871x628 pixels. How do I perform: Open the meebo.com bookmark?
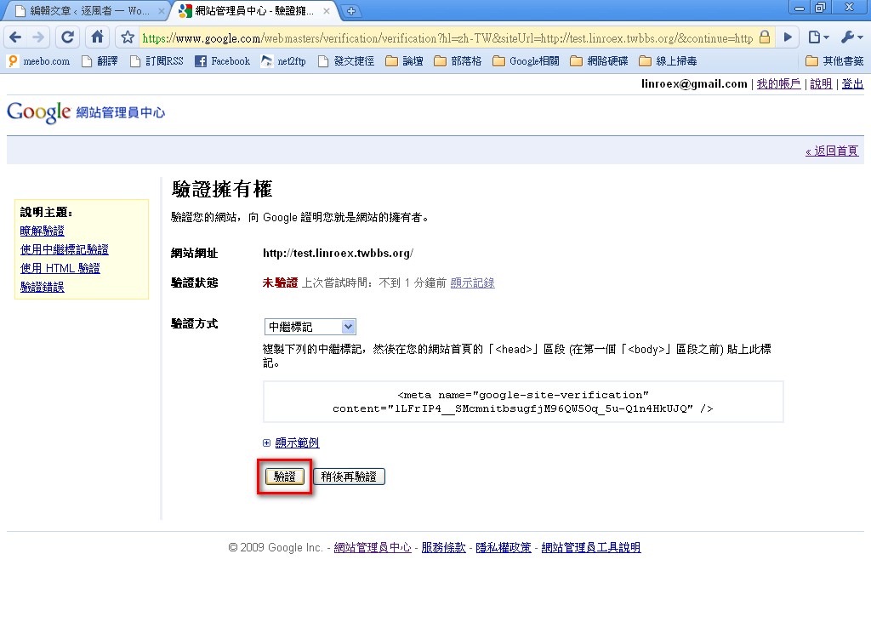39,61
